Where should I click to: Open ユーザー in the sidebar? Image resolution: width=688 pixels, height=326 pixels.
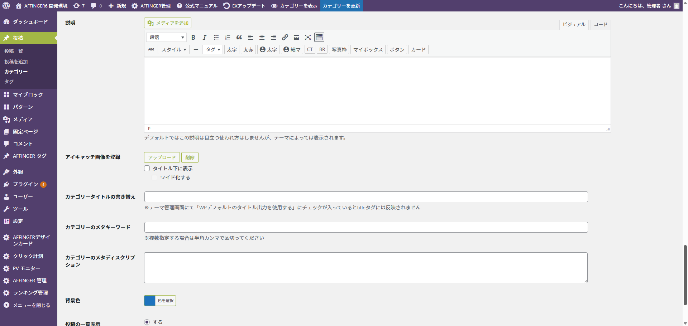(29, 197)
